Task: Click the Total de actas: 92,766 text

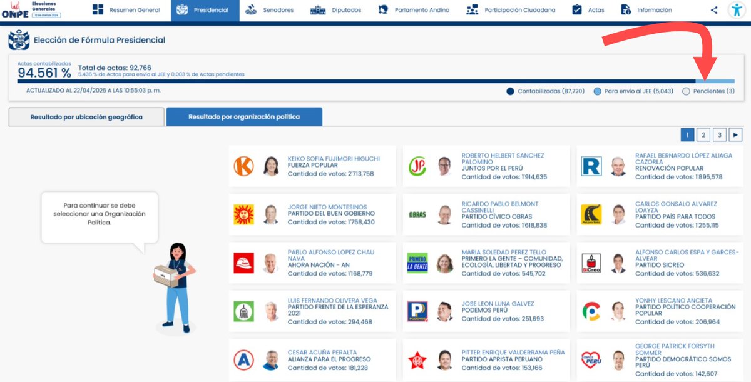Action: coord(115,68)
